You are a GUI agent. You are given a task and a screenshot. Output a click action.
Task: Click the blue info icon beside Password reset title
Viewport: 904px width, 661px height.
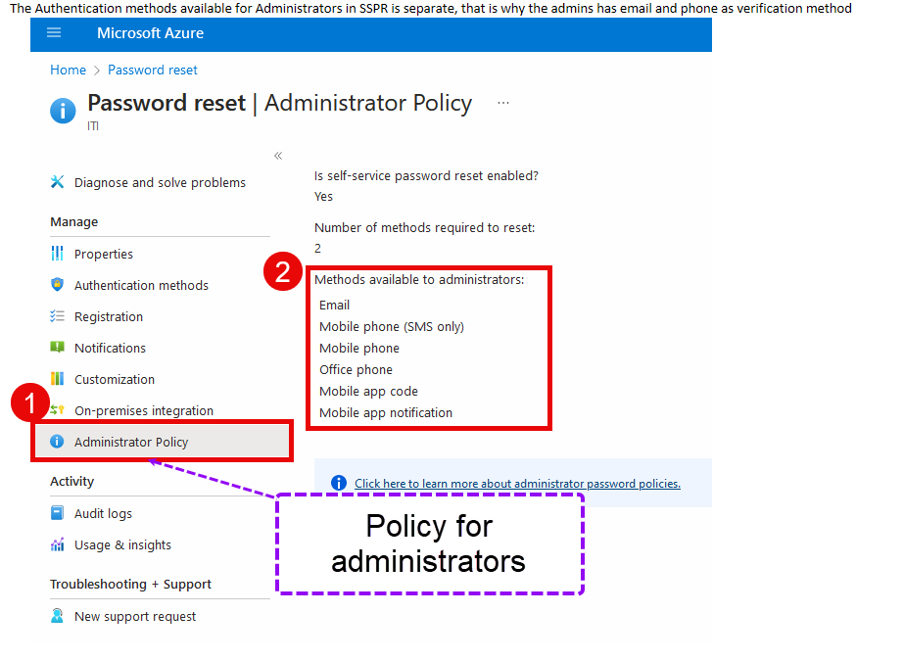coord(63,110)
